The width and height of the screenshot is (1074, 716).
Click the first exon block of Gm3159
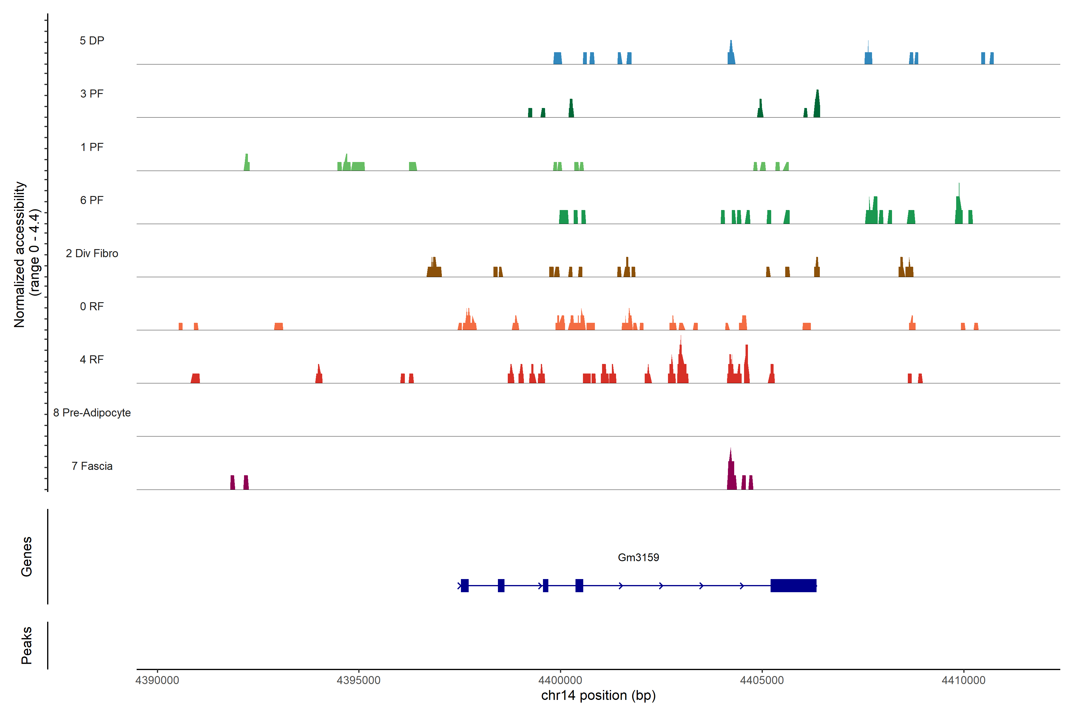click(465, 585)
